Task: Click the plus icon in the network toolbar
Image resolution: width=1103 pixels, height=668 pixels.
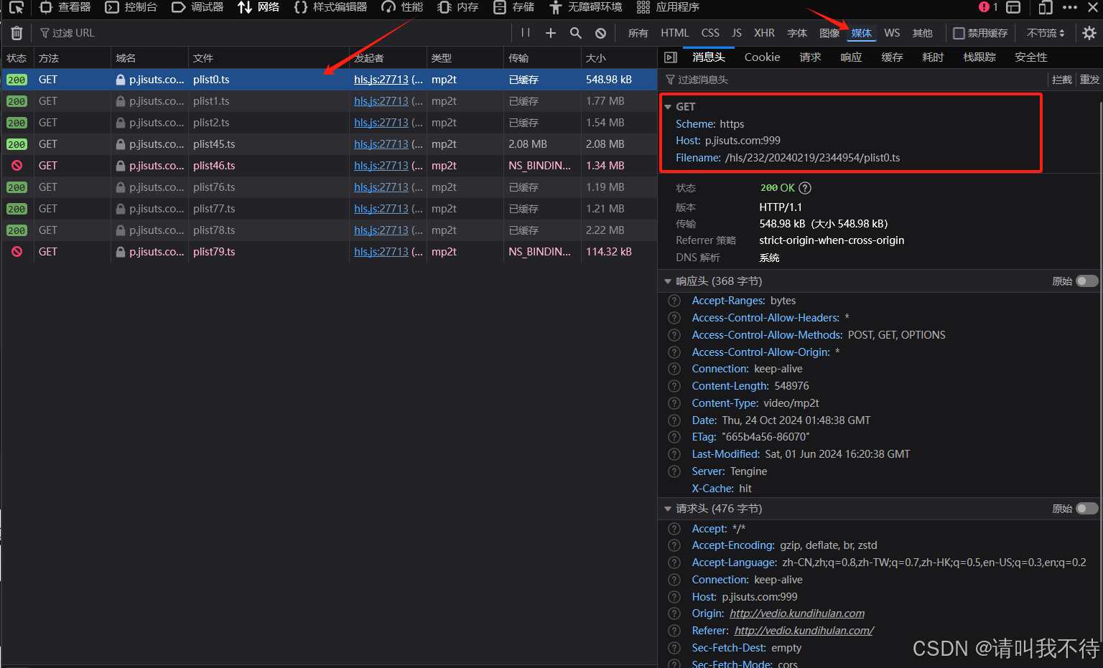Action: 551,33
